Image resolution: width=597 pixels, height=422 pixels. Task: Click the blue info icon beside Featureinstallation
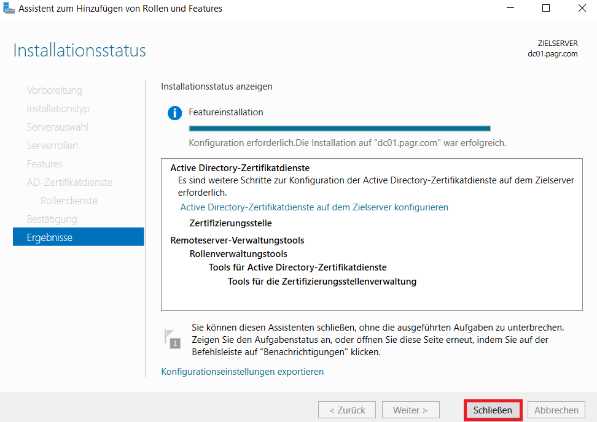pyautogui.click(x=175, y=113)
